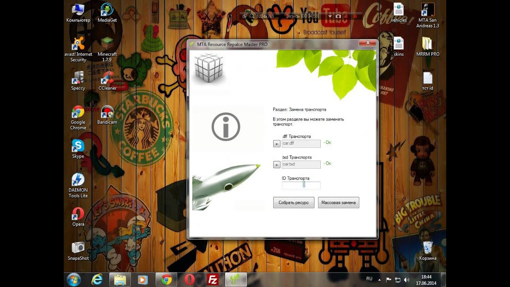Launch Opera from the taskbar

click(190, 280)
